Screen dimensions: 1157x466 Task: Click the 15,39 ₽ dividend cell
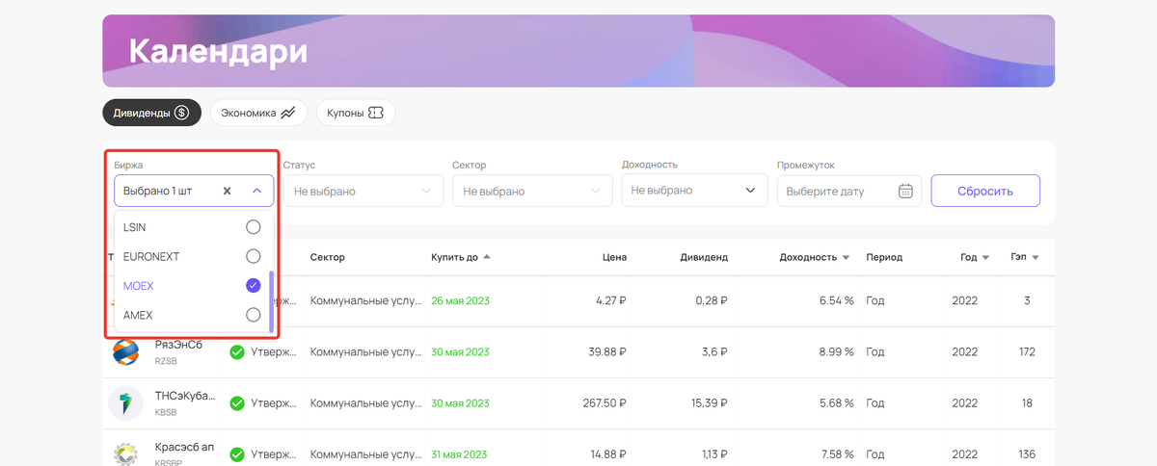tap(708, 403)
